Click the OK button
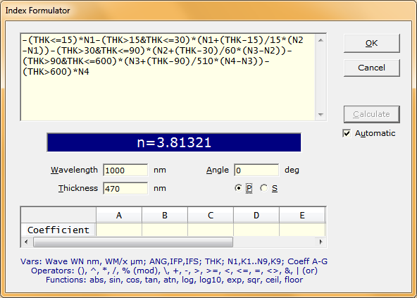417x298 pixels. 371,43
